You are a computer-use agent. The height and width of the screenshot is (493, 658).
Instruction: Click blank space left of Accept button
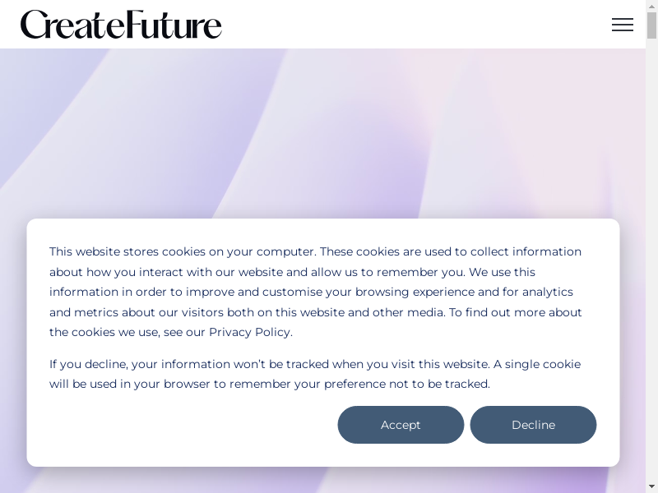(189, 425)
